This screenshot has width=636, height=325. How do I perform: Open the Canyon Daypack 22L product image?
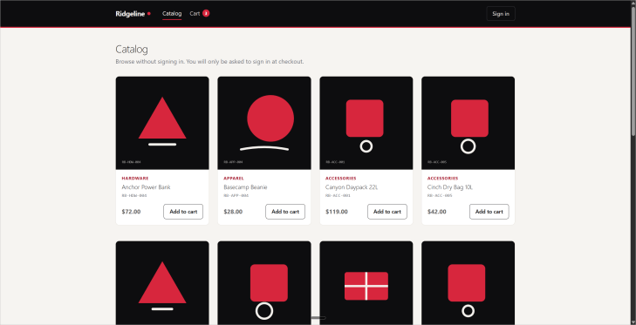[366, 123]
